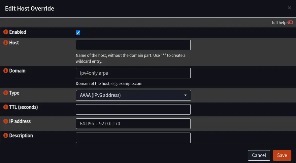Show help for the Domain field

tap(6, 71)
